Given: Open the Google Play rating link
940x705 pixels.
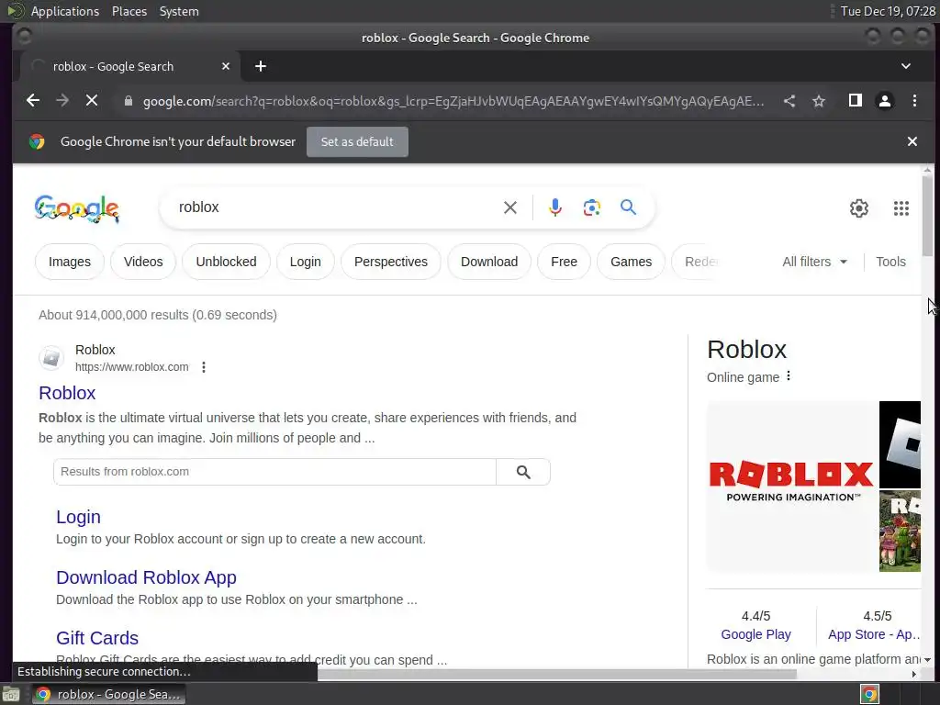Looking at the screenshot, I should point(756,635).
